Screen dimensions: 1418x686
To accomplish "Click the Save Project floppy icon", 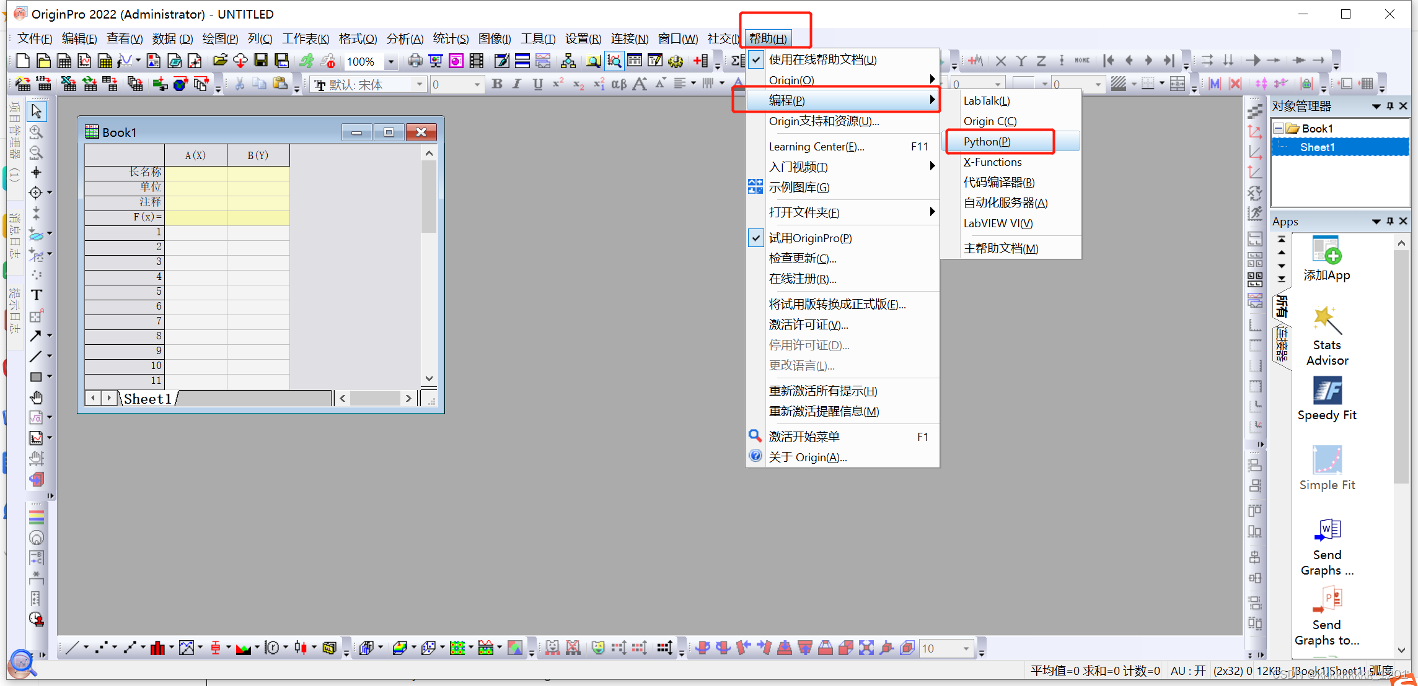I will pyautogui.click(x=261, y=61).
